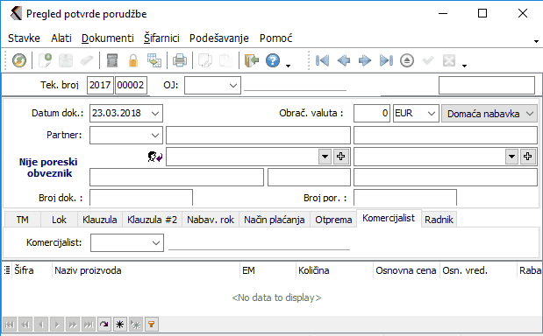The image size is (543, 336).
Task: Expand menu bar overflow arrow at right
Action: point(536,41)
